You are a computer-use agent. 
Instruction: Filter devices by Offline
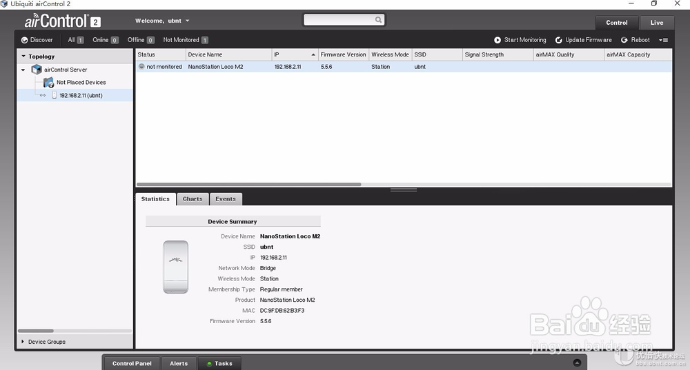(x=141, y=40)
